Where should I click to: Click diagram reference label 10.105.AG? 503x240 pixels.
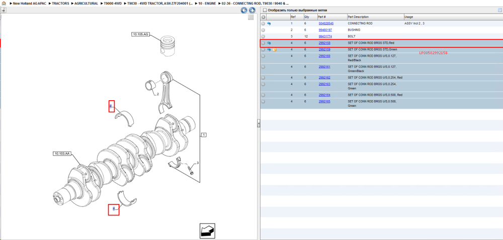point(140,34)
